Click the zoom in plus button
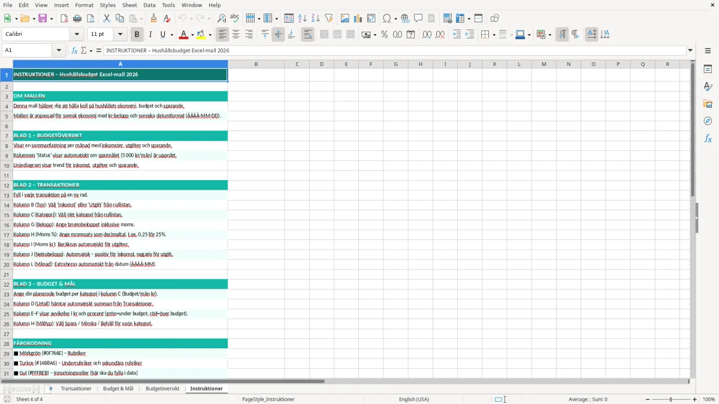The width and height of the screenshot is (719, 404). [695, 399]
